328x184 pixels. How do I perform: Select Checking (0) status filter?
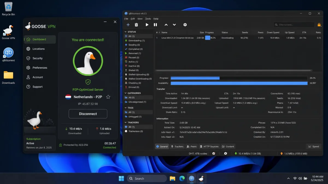pyautogui.click(x=138, y=83)
